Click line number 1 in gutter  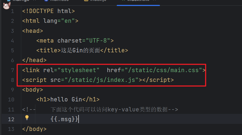coord(13,11)
